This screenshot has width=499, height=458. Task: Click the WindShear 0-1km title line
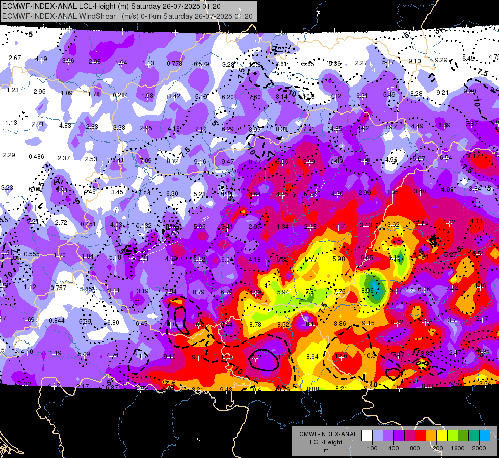127,16
